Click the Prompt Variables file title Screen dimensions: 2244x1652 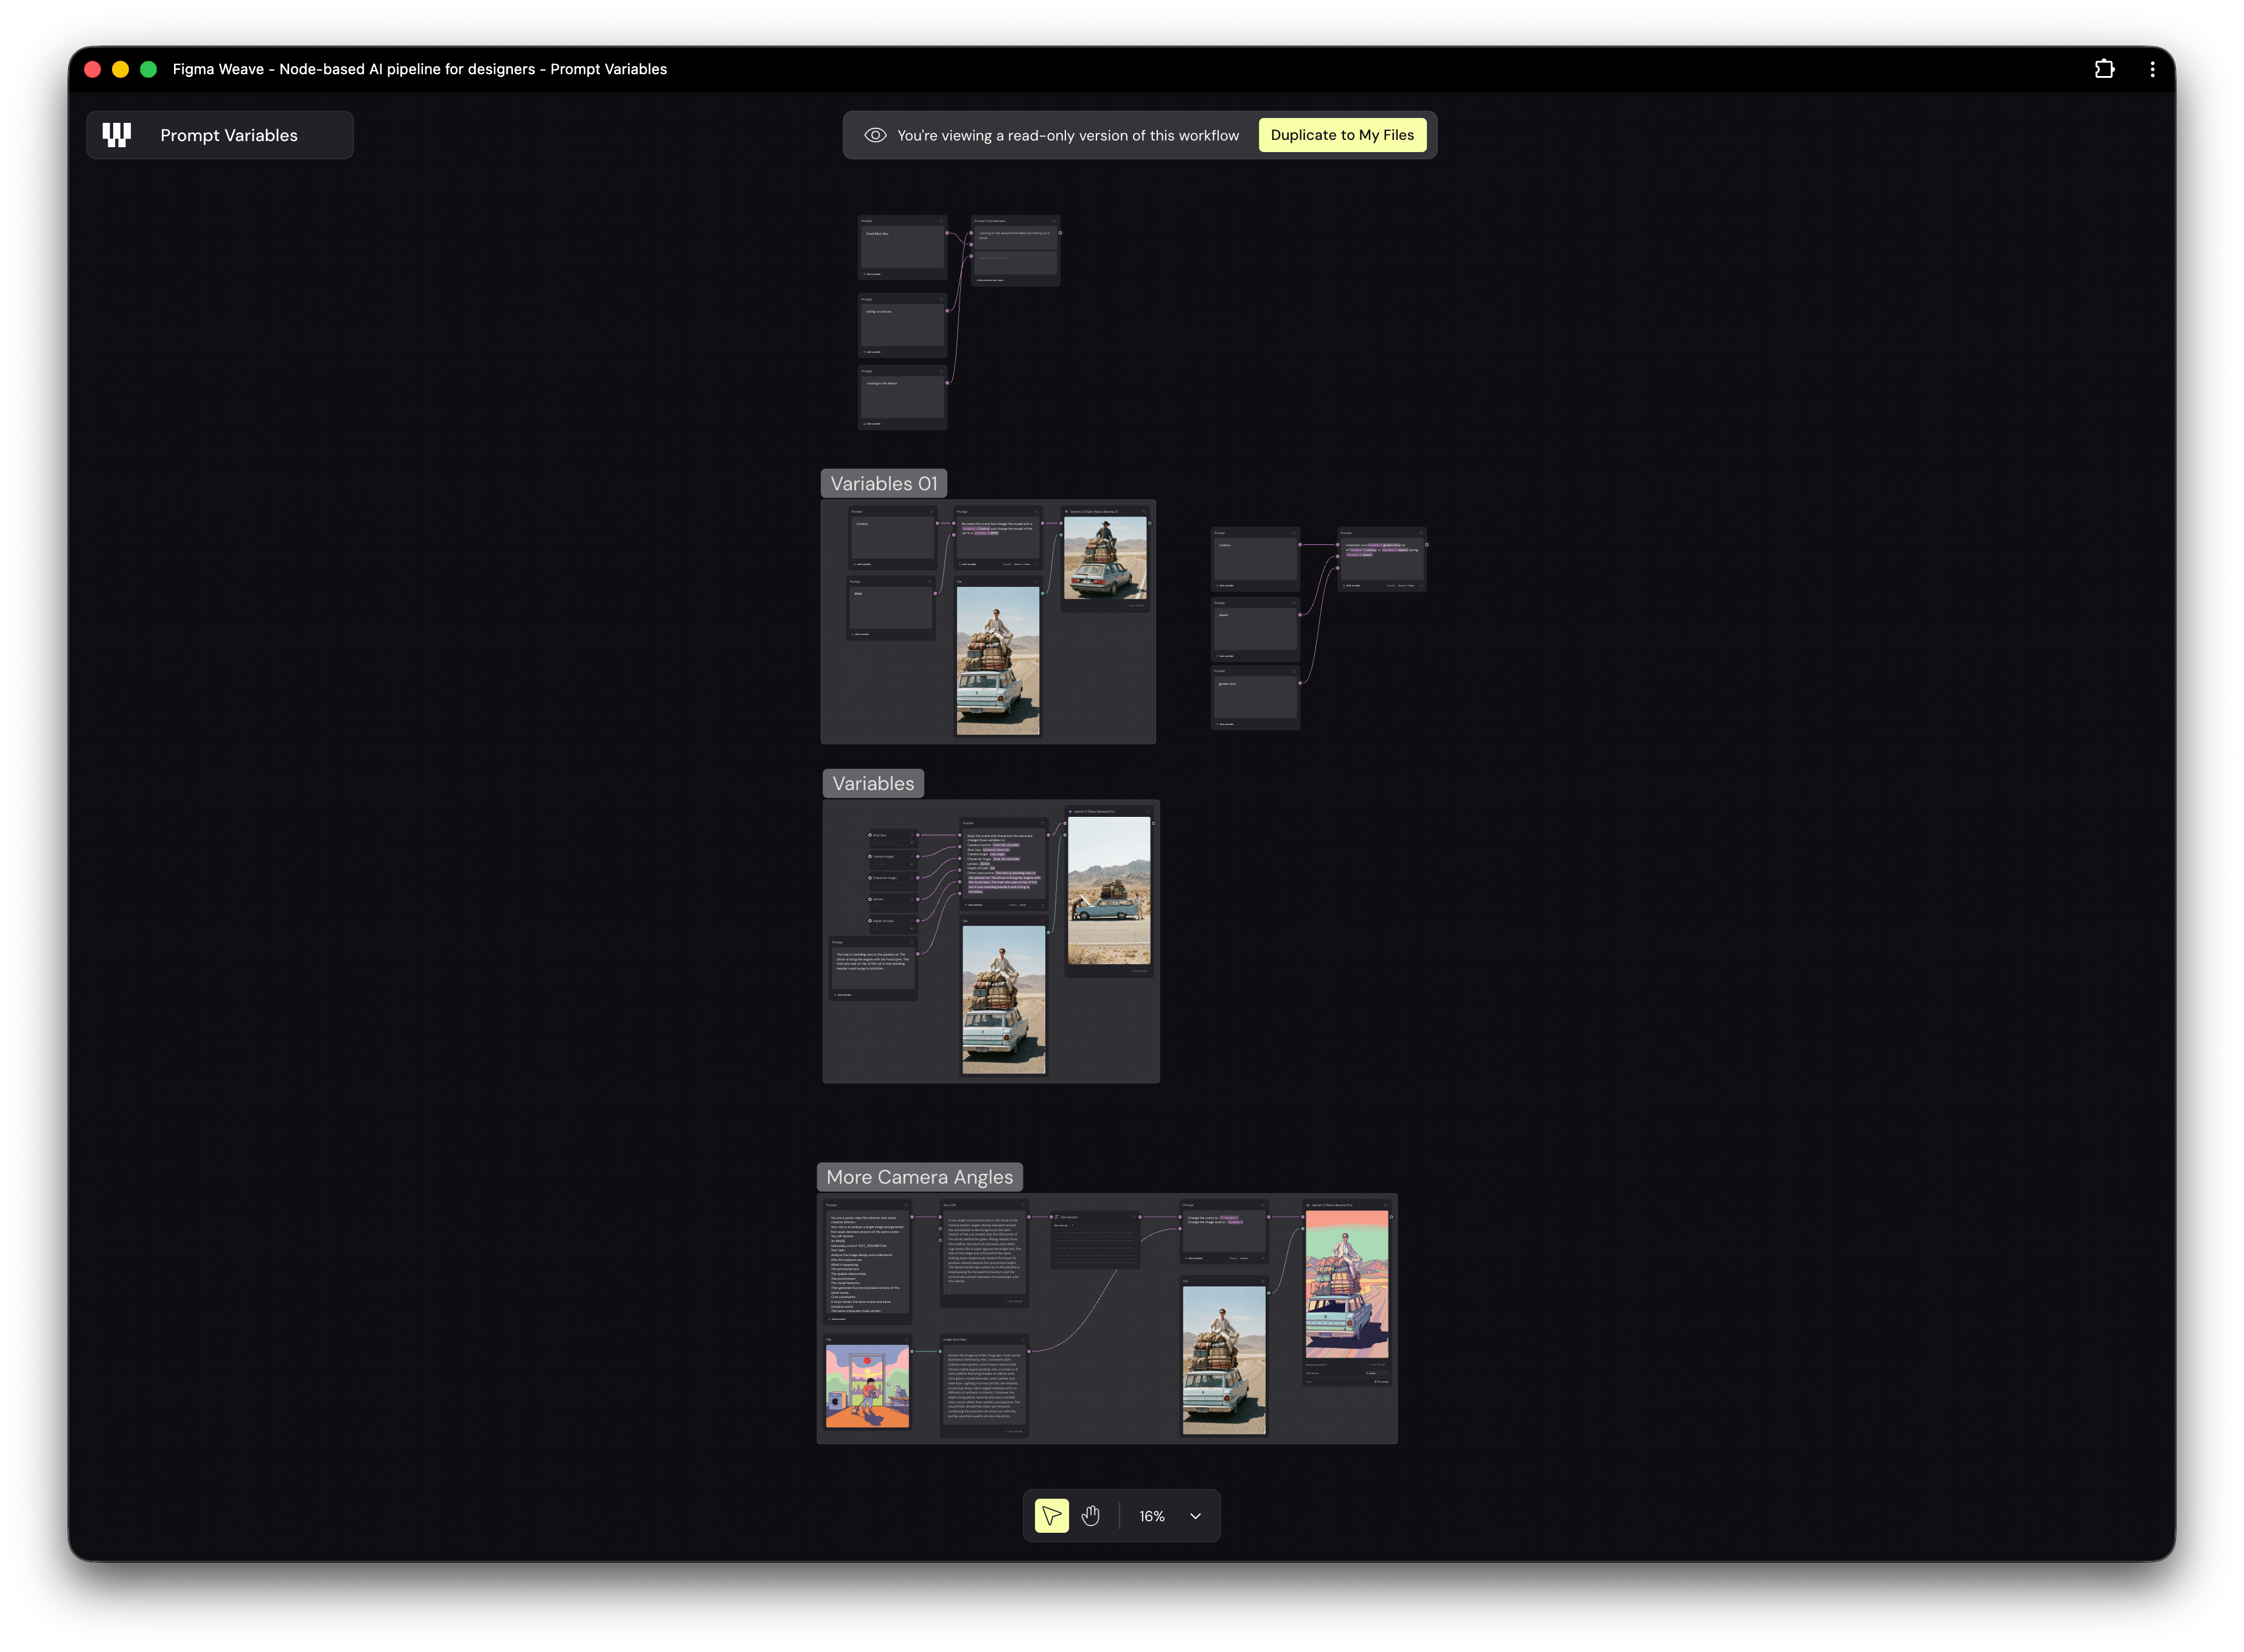point(229,135)
